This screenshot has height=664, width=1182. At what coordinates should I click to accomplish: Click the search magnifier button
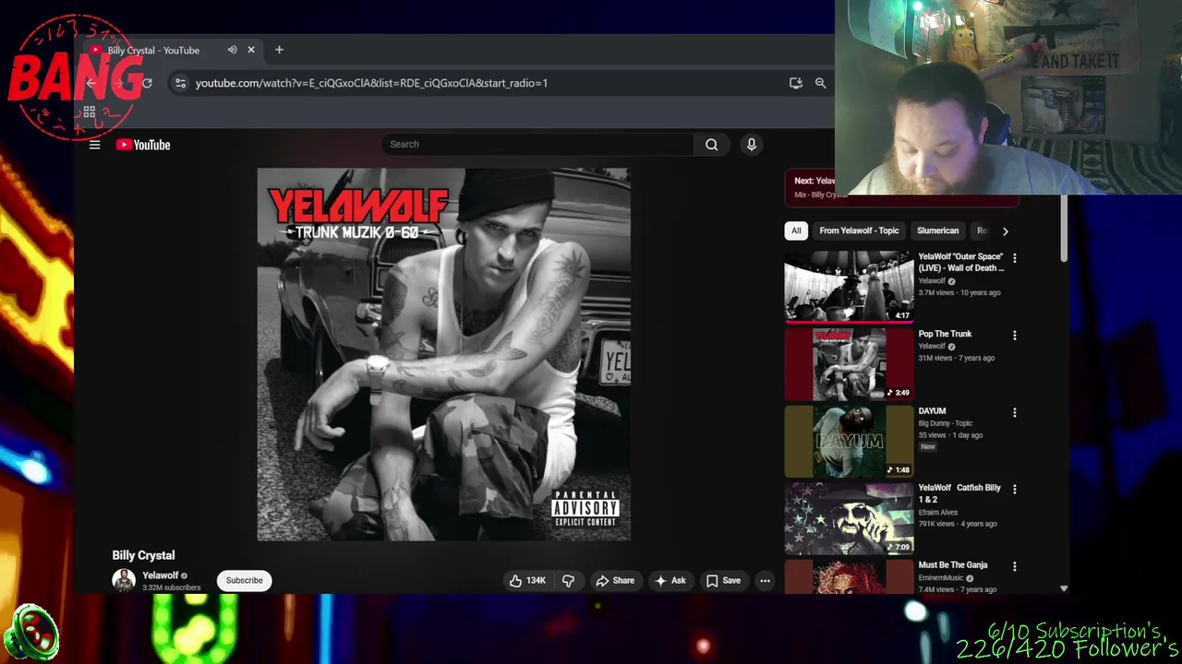click(711, 144)
